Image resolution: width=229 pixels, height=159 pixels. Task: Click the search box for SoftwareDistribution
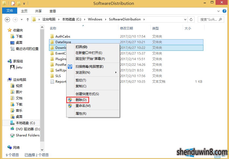point(211,19)
